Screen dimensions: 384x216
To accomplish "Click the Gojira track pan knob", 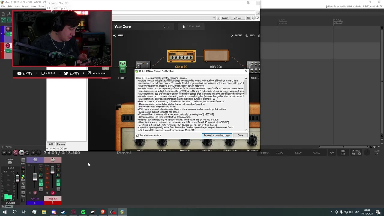I will [x=35, y=160].
